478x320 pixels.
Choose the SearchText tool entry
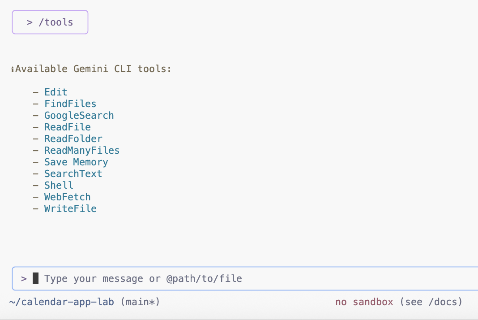pyautogui.click(x=73, y=174)
